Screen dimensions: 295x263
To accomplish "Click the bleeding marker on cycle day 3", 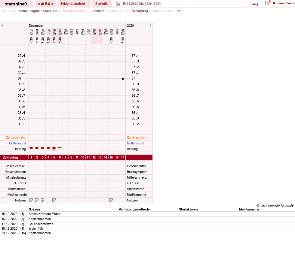I will pos(42,148).
